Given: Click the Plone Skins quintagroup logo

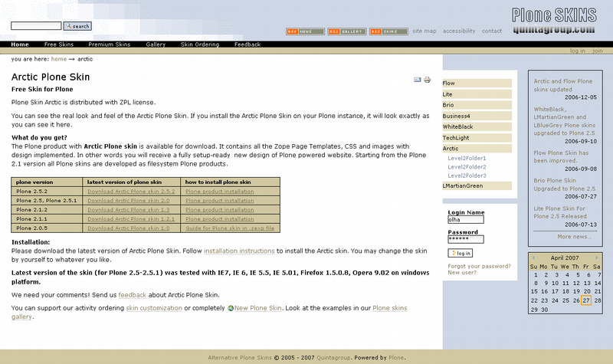Looking at the screenshot, I should (554, 20).
